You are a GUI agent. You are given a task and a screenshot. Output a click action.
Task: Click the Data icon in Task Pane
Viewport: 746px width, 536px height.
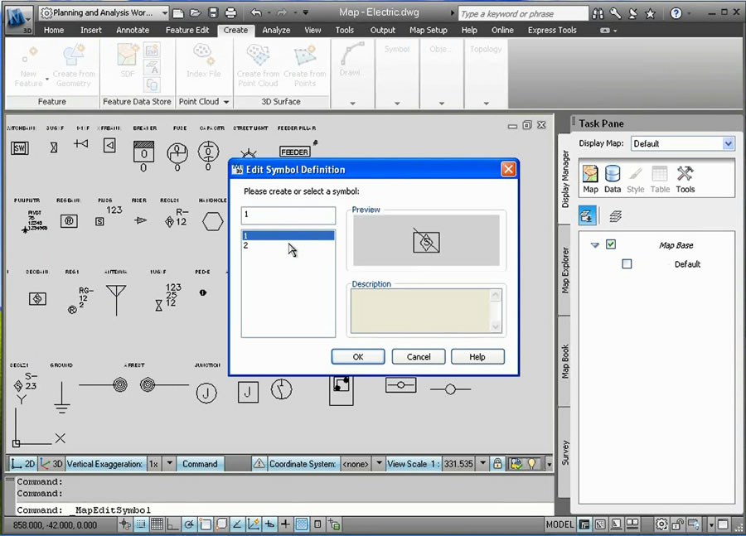[613, 179]
